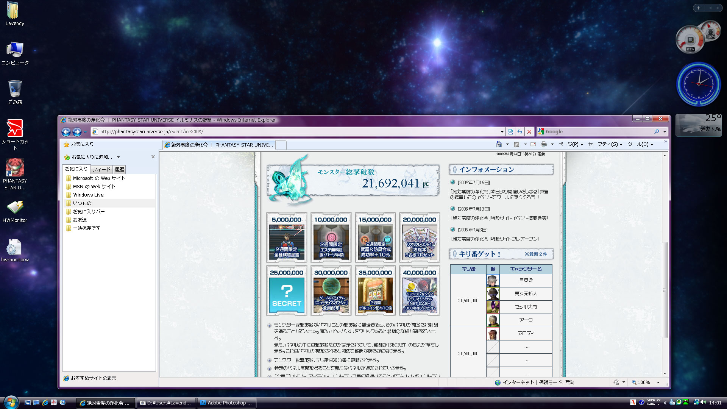The image size is (727, 409).
Task: Open the お友達 favorites folder
Action: tap(76, 220)
